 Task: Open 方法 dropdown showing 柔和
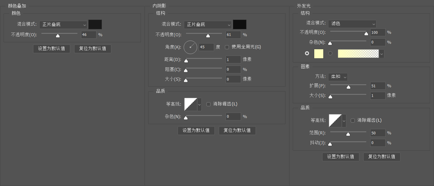click(338, 77)
